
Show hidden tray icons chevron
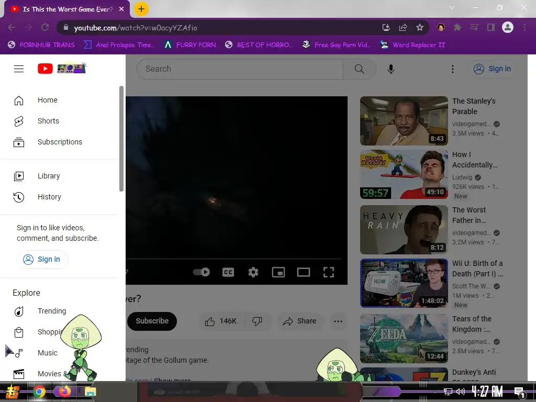tap(435, 392)
